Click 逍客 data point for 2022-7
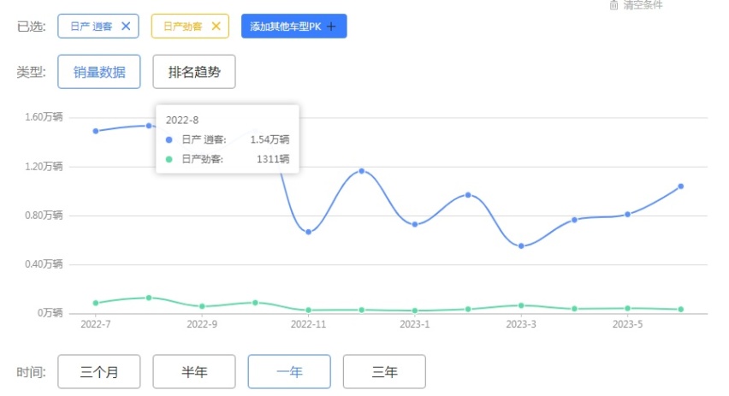This screenshot has height=396, width=729. pyautogui.click(x=96, y=131)
